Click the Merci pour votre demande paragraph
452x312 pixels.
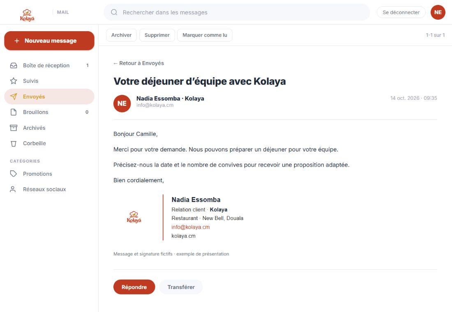click(226, 149)
